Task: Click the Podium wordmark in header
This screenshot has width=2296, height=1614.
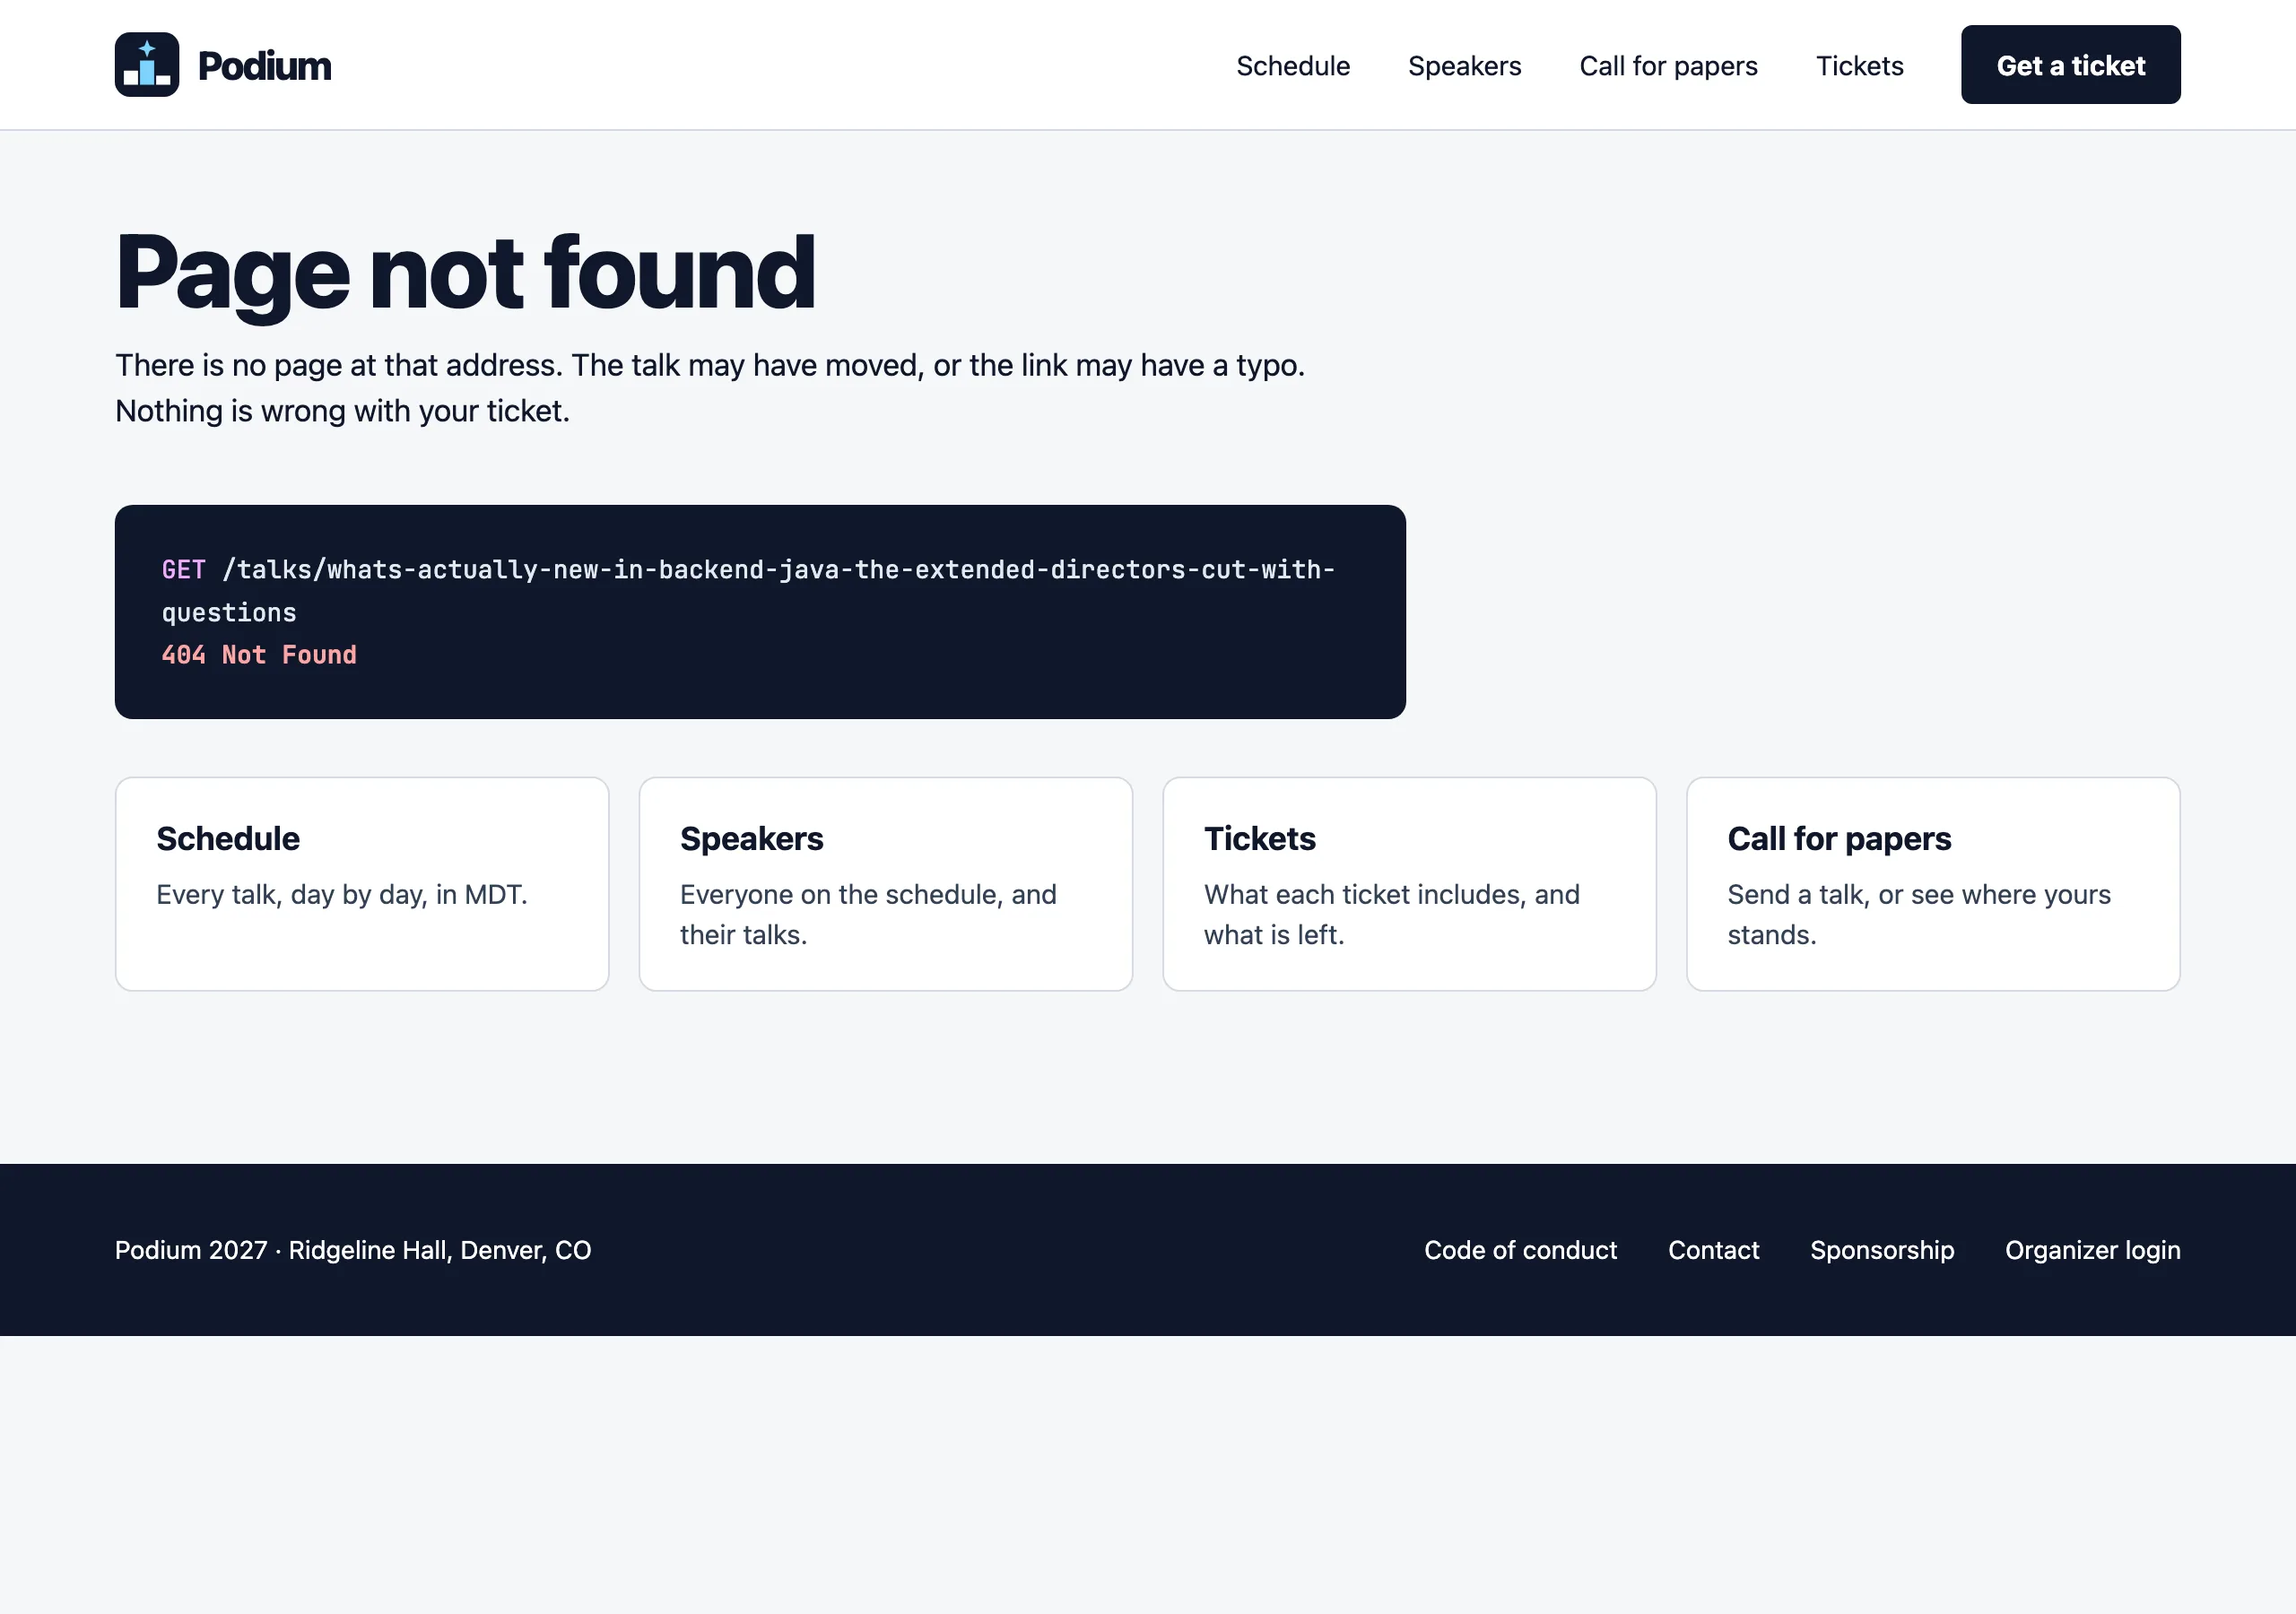Action: (x=265, y=66)
